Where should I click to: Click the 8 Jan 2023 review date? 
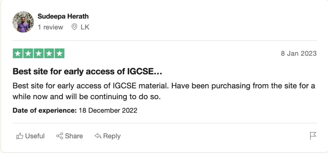coord(299,53)
